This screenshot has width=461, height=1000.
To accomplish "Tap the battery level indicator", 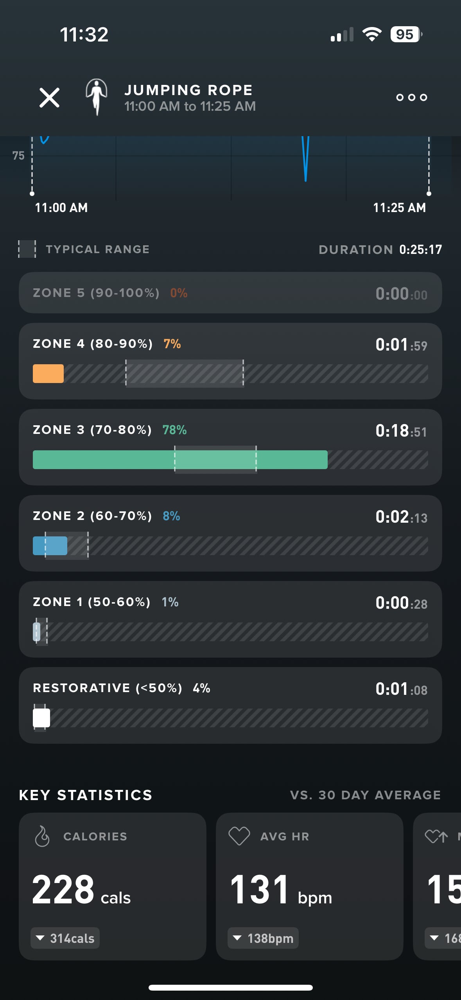I will click(x=405, y=34).
